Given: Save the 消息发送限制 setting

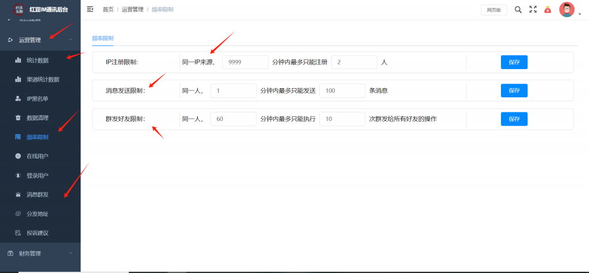Looking at the screenshot, I should (514, 90).
